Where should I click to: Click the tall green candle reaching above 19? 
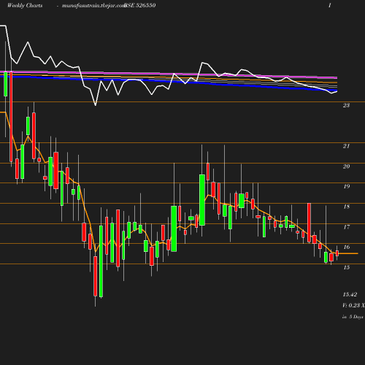[x=202, y=200]
